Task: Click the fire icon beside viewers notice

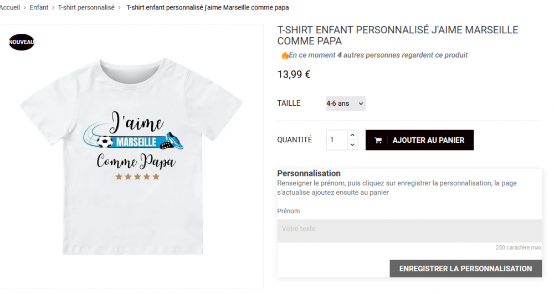Action: click(285, 55)
